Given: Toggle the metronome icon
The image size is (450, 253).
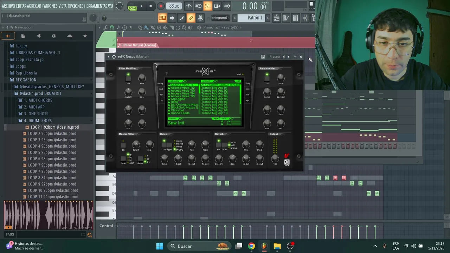Looking at the screenshot, I should click(189, 6).
